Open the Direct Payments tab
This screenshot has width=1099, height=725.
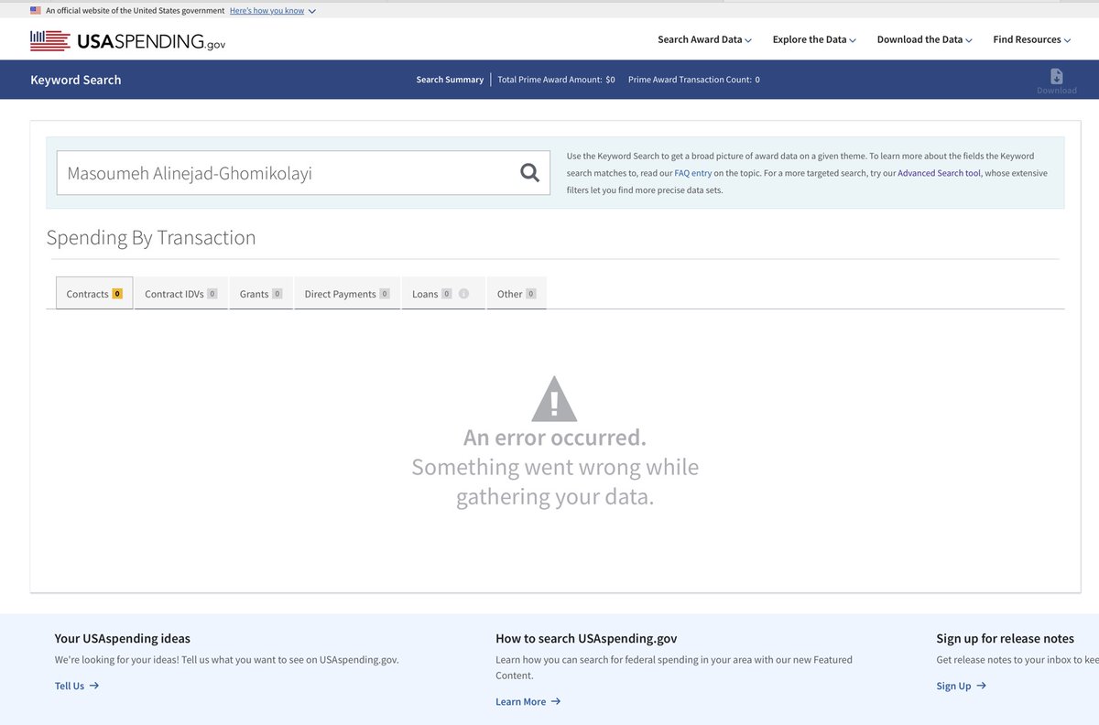tap(347, 294)
